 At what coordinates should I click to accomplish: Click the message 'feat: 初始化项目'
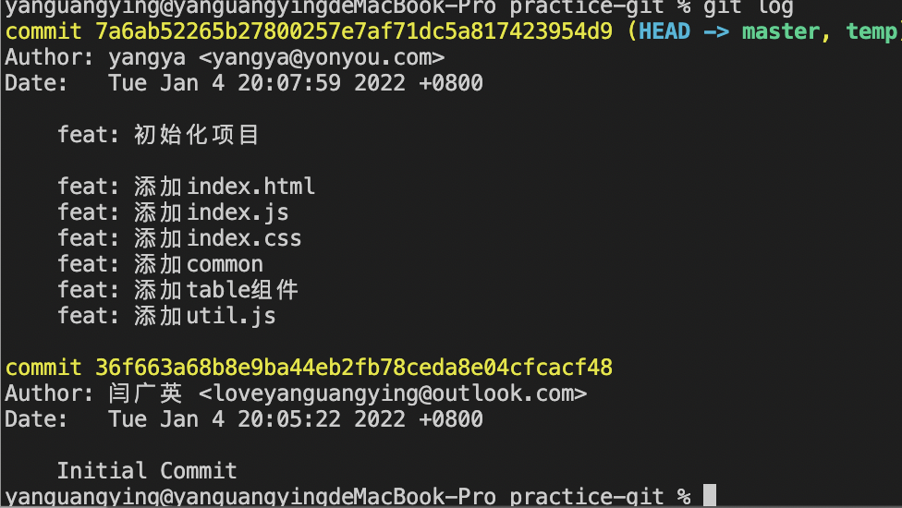click(158, 135)
